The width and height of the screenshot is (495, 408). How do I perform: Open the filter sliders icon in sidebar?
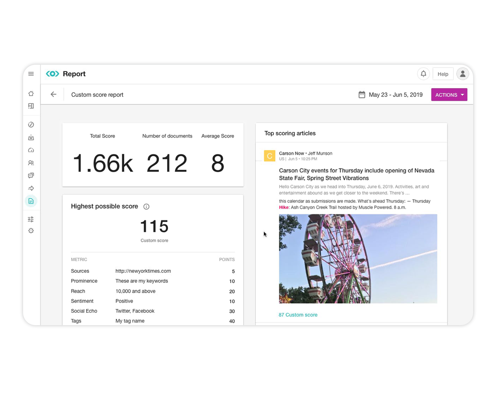[31, 219]
